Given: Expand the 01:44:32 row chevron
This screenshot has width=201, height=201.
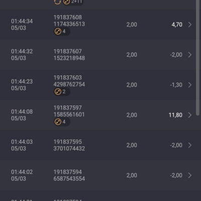Looking at the screenshot, I should pyautogui.click(x=190, y=55).
